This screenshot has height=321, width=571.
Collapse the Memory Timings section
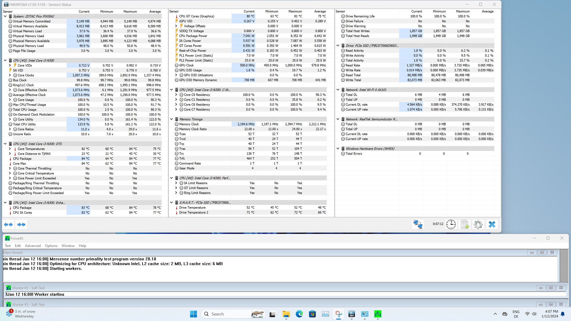pos(172,119)
